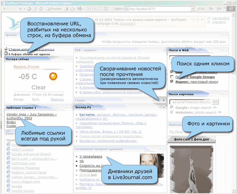Open the Иркутск, Россия weather link
The height and width of the screenshot is (194, 237).
[x=26, y=67]
